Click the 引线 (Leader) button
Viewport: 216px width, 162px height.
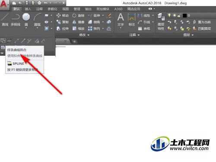click(x=144, y=22)
